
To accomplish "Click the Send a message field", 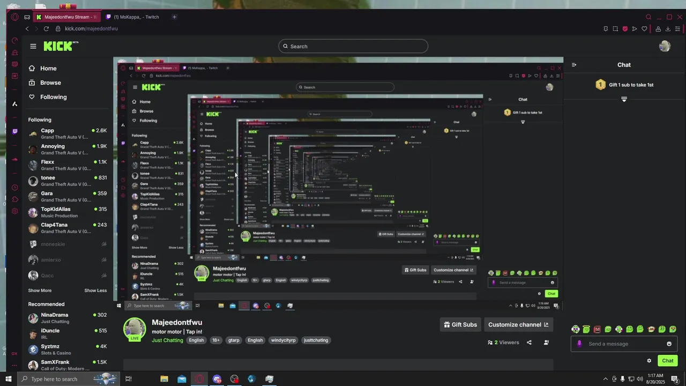I will coord(624,344).
